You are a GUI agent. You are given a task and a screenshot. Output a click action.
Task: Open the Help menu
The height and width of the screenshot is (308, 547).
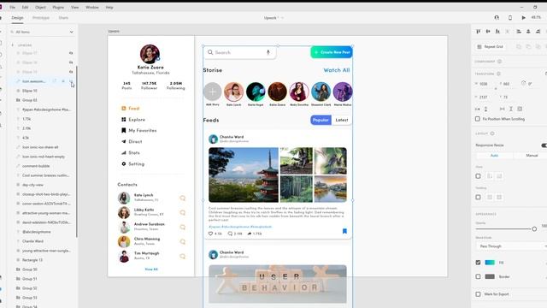(x=109, y=7)
